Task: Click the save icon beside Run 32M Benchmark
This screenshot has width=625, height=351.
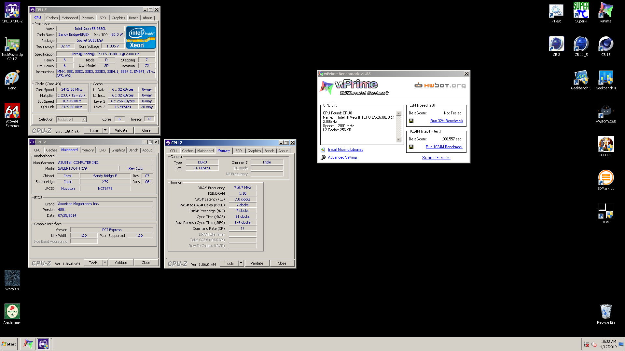Action: pyautogui.click(x=411, y=121)
